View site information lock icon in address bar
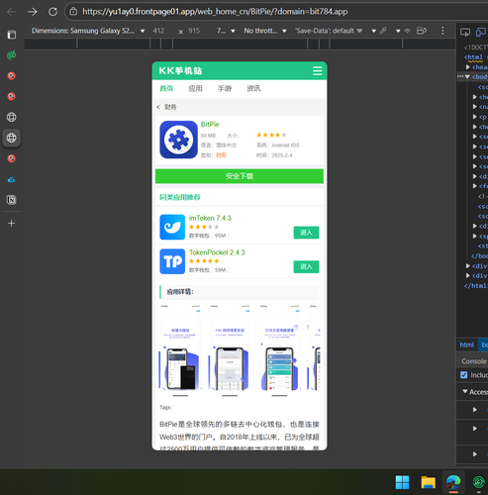This screenshot has width=488, height=495. click(x=73, y=12)
